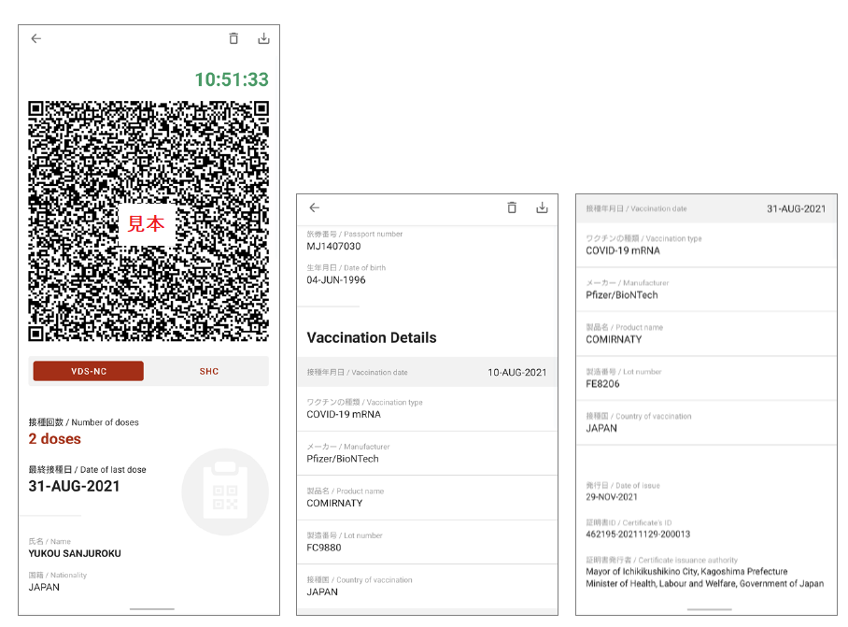
Task: Tap the name YUKOU SANJUROKU
Action: click(75, 553)
